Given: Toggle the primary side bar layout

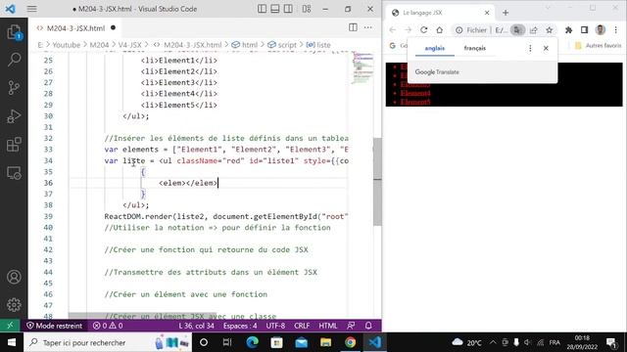Looking at the screenshot, I should coord(262,9).
